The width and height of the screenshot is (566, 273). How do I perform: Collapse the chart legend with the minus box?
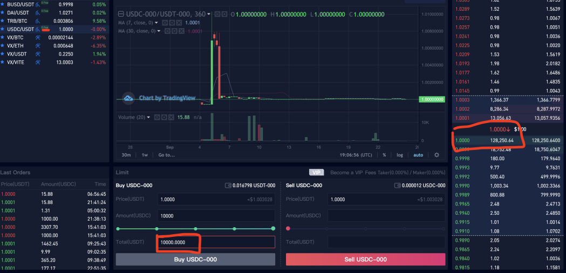[121, 14]
